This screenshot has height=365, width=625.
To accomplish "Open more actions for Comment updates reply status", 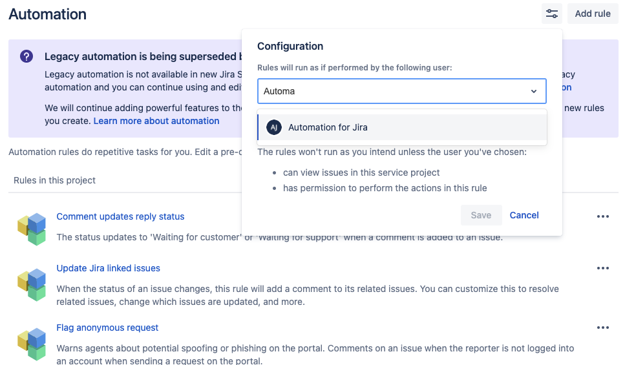I will tap(602, 216).
